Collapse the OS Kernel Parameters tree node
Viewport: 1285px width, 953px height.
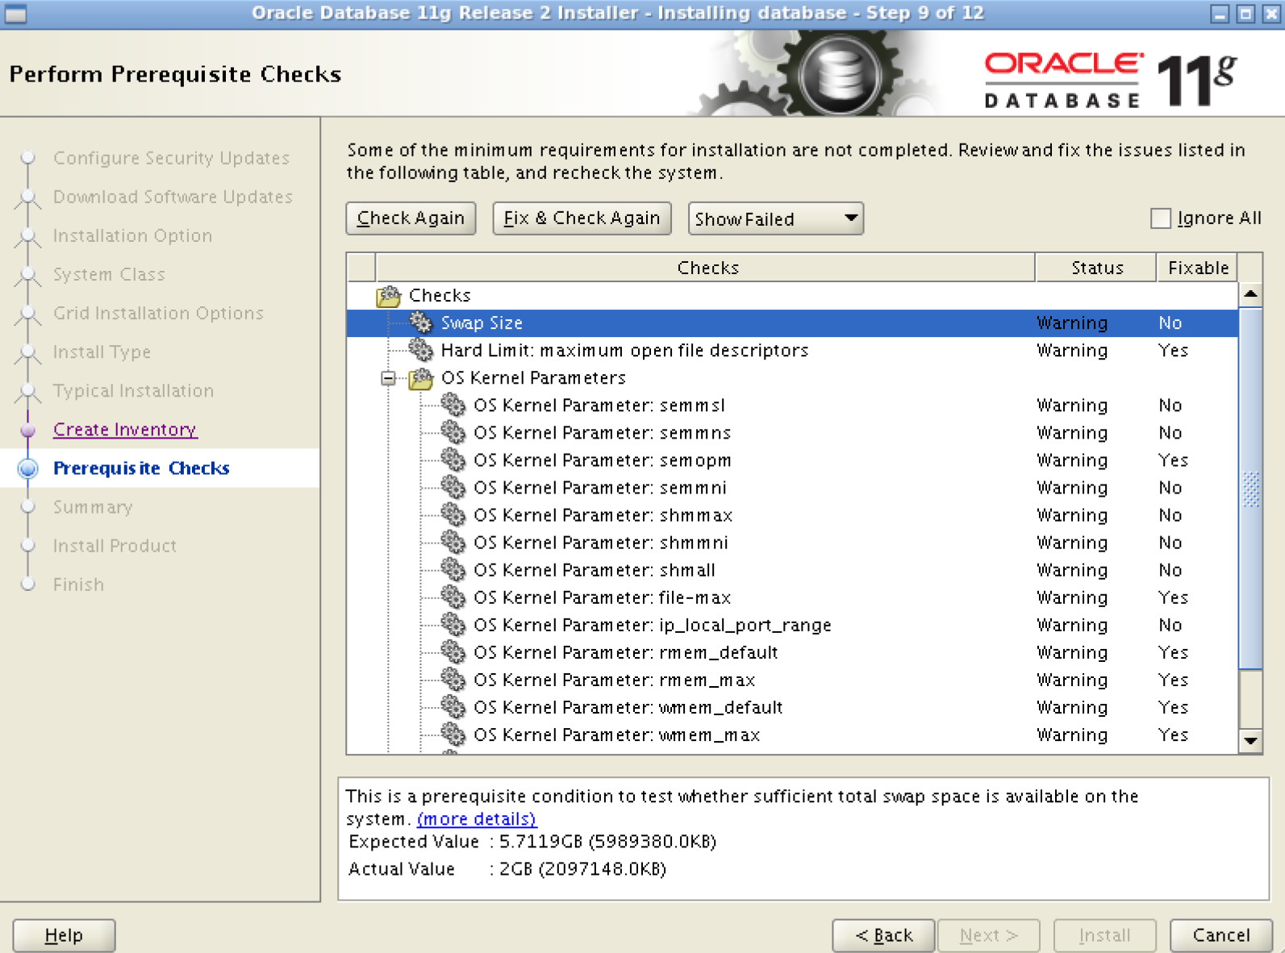[x=389, y=378]
